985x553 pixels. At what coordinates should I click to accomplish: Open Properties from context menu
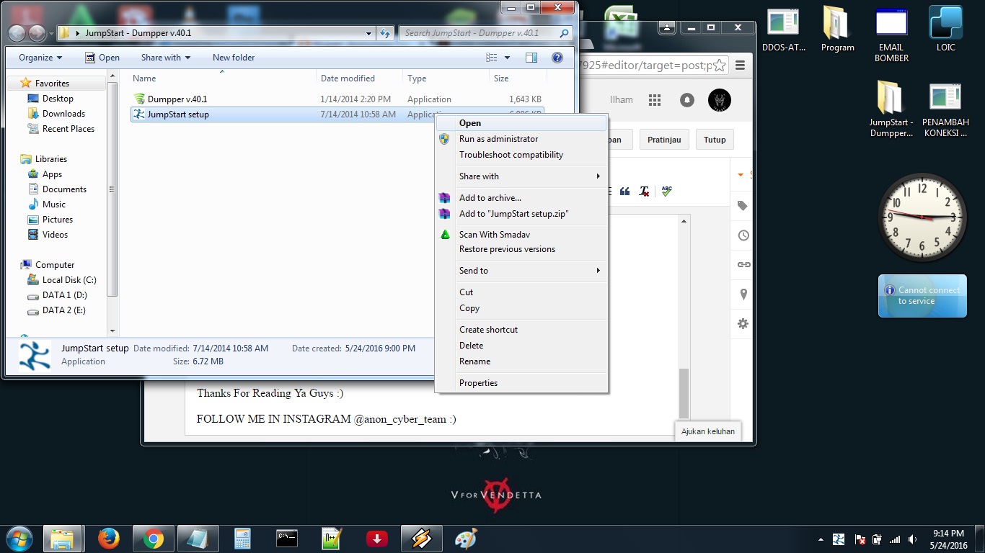[x=521, y=383]
